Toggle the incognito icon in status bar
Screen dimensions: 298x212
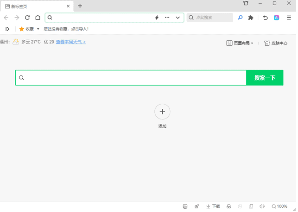coord(229,206)
